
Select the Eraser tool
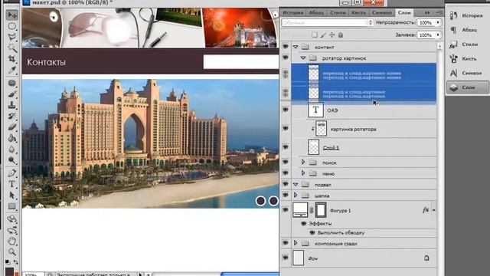tap(12, 127)
